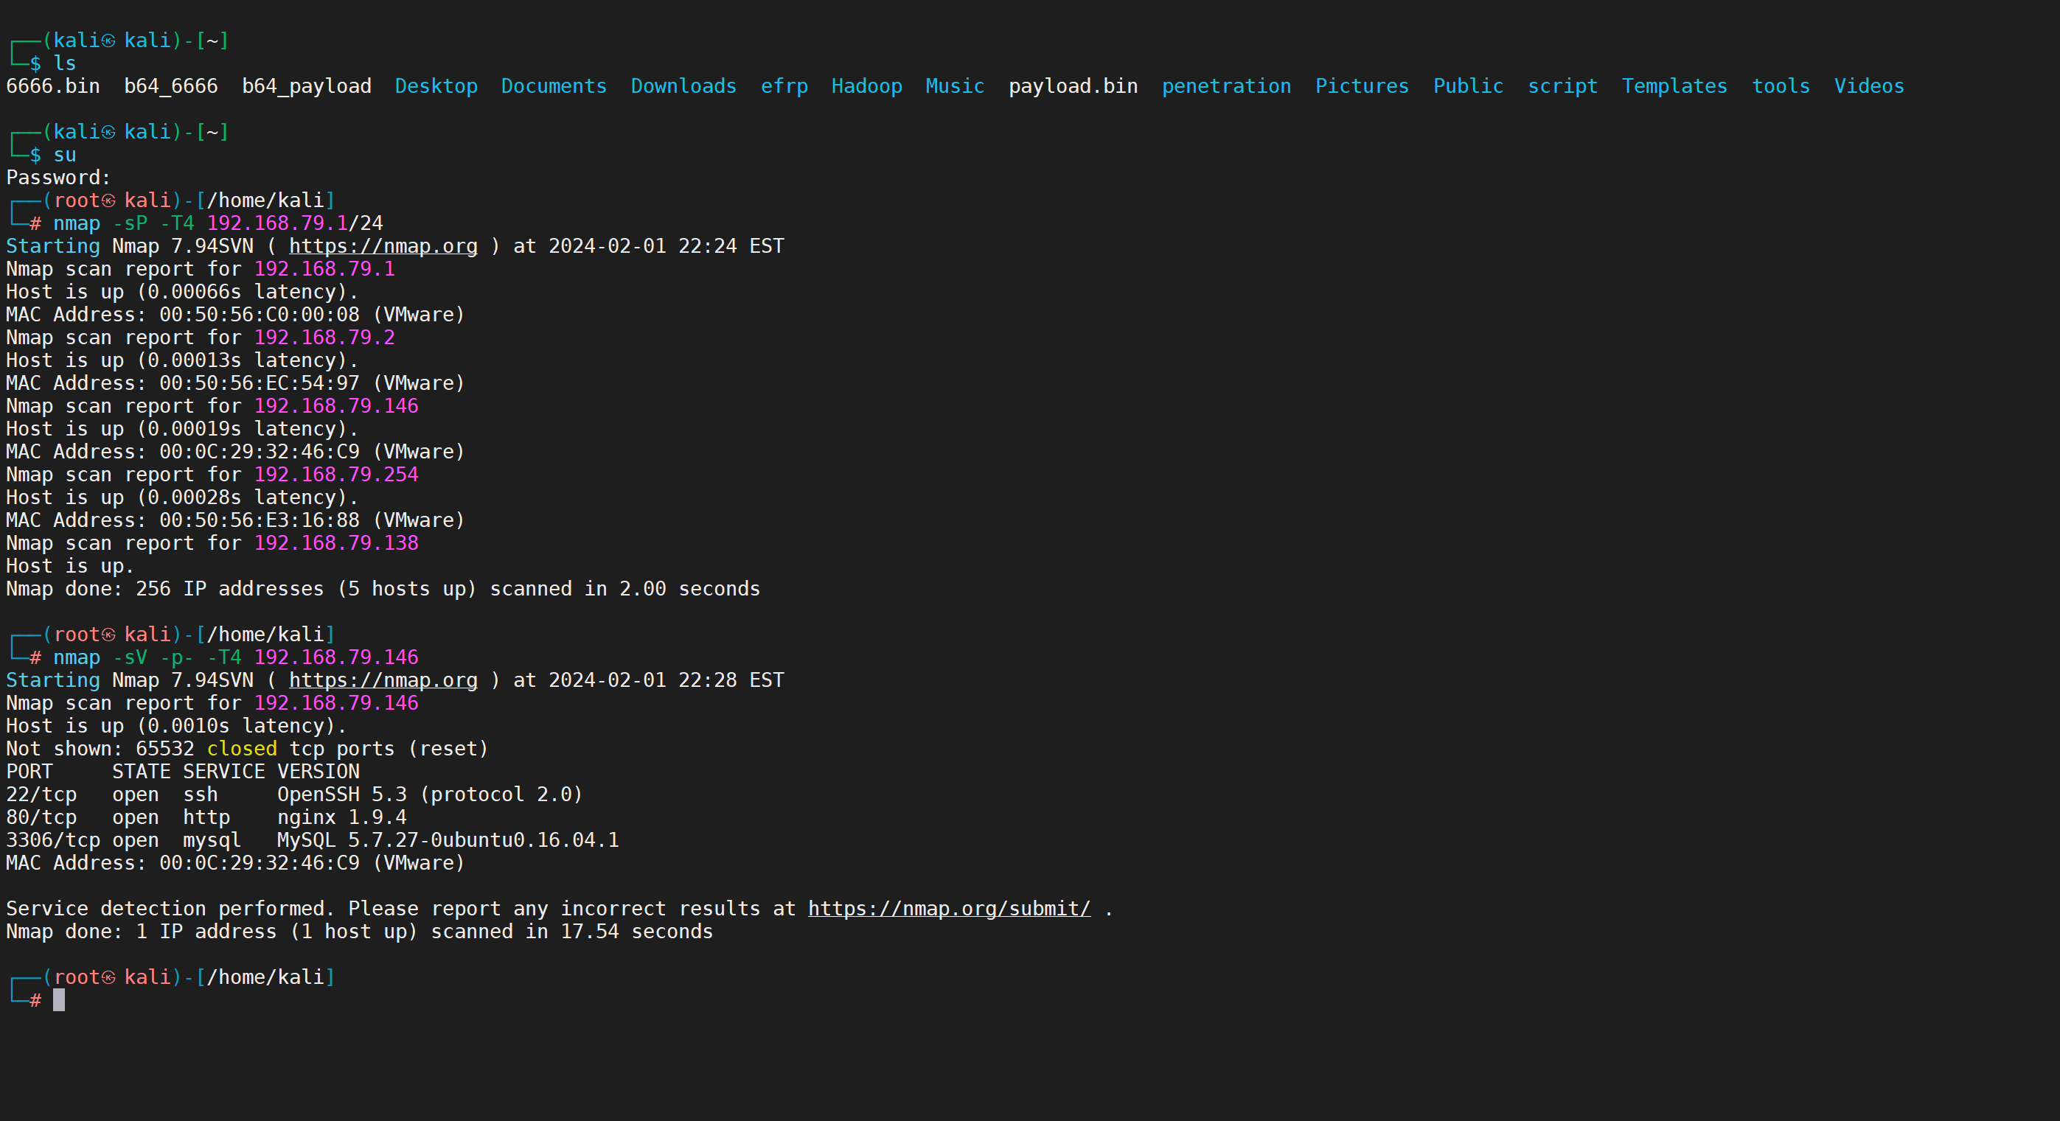Click IP 192.168.79.138 in scan report
This screenshot has height=1121, width=2060.
(336, 544)
